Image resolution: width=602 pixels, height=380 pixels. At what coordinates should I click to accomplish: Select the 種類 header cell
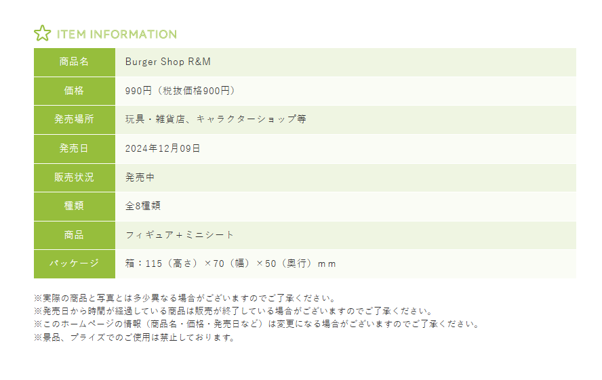coord(75,206)
